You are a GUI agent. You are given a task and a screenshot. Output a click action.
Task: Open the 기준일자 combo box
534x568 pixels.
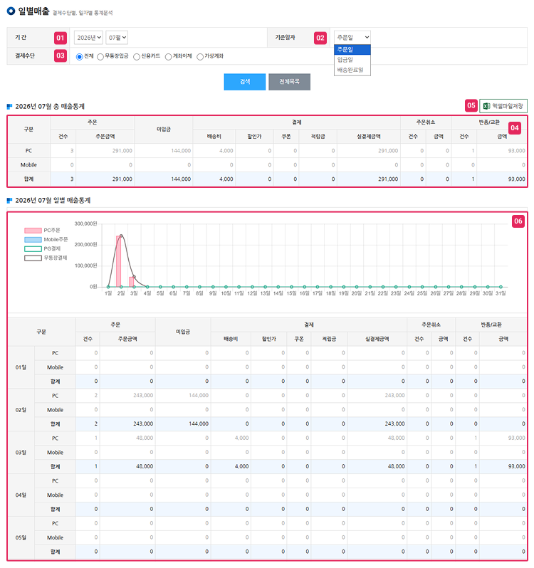(352, 37)
